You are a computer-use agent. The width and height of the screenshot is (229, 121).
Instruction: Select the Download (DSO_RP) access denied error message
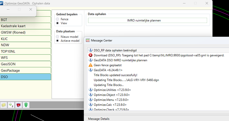click(158, 55)
